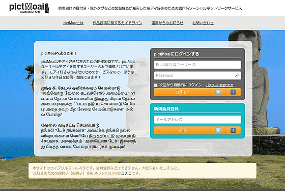The width and height of the screenshot is (285, 191).
Task: Register using the Facebook icon
Action: 233,130
